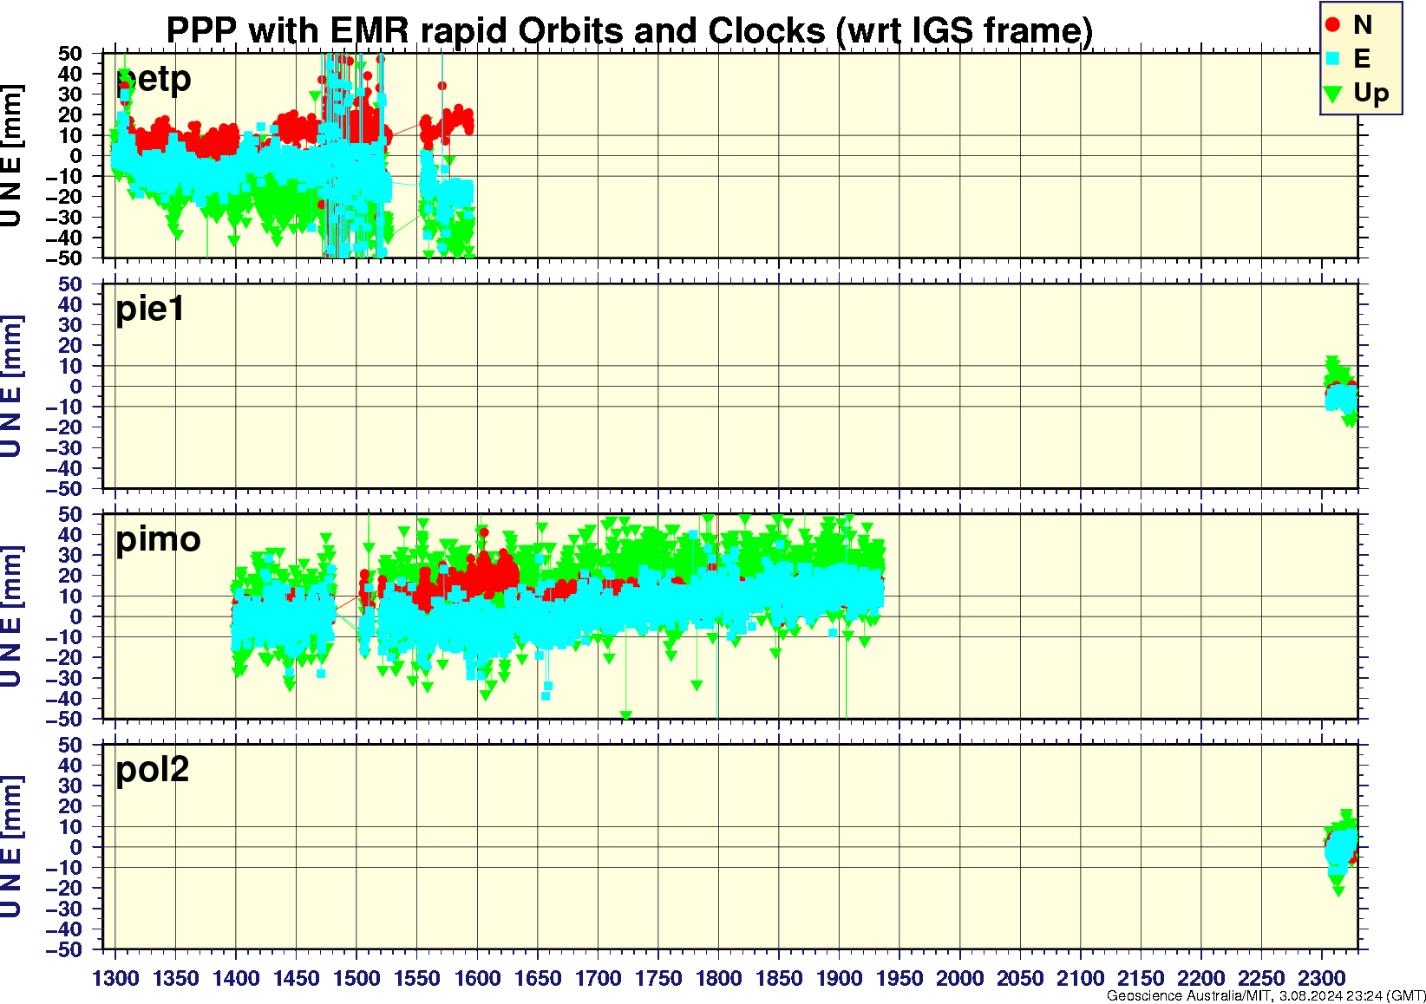Click x-axis label 1300

pos(115,978)
